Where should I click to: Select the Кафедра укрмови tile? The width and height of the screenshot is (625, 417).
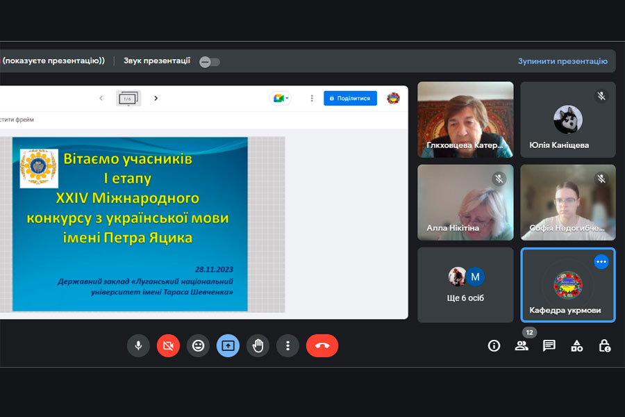tap(568, 285)
